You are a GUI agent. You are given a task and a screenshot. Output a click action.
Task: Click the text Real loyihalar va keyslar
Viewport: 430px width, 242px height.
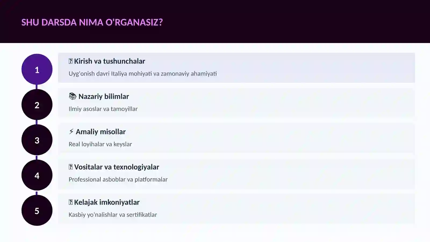(x=100, y=144)
